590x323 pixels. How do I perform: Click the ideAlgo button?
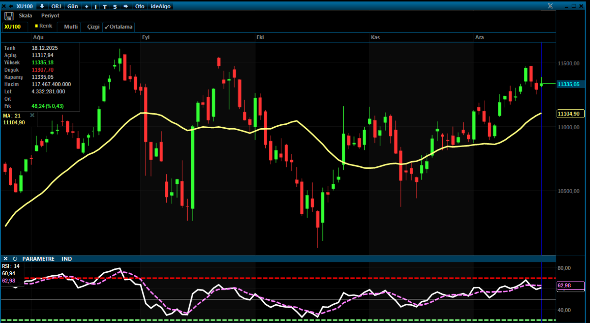[x=161, y=6]
